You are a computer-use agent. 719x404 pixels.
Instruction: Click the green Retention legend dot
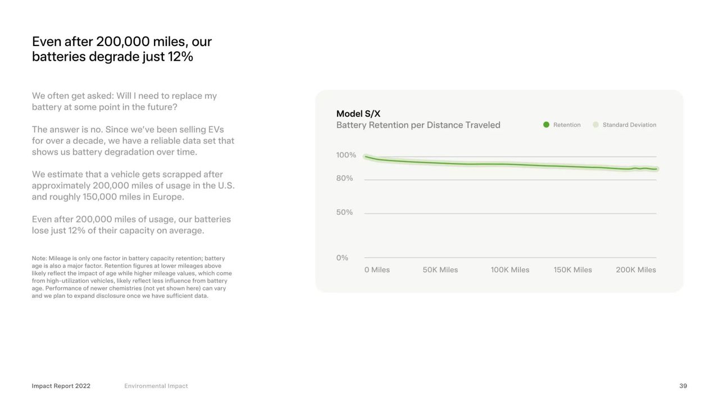tap(546, 125)
